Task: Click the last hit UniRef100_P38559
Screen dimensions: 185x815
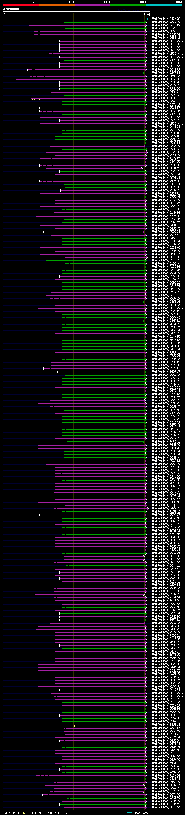Action: click(x=166, y=804)
